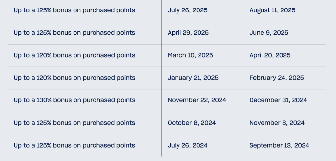Click the April 29, 2025 start date
Viewport: 336px width, 161px height.
pyautogui.click(x=188, y=33)
